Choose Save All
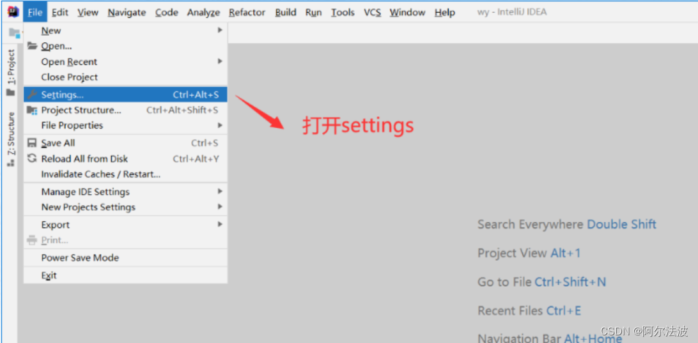This screenshot has height=343, width=698. pyautogui.click(x=125, y=143)
